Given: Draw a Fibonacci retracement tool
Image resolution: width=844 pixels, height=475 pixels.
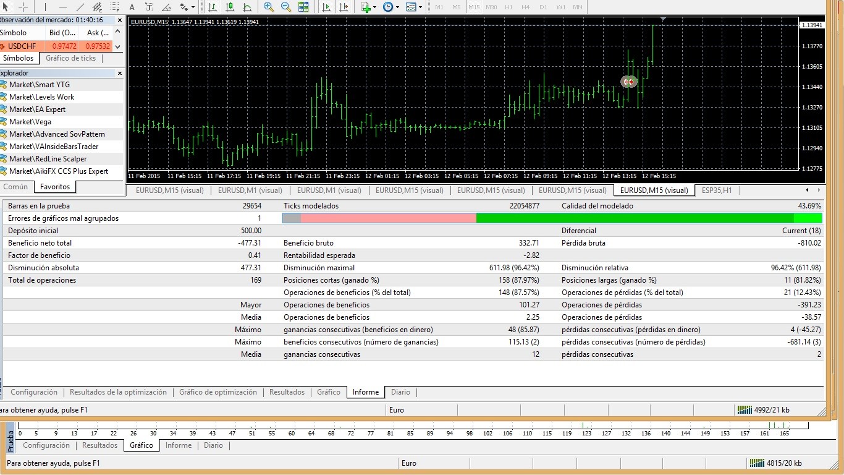Looking at the screenshot, I should pos(115,7).
